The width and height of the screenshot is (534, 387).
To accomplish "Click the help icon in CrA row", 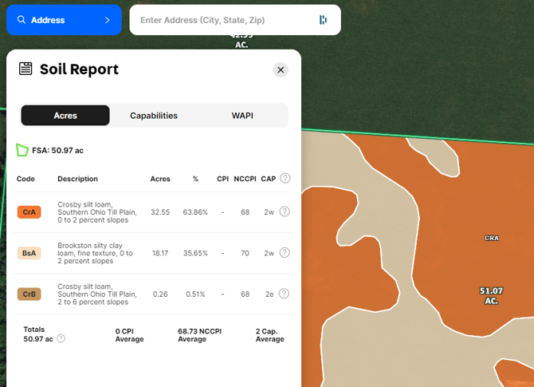I will [x=285, y=212].
